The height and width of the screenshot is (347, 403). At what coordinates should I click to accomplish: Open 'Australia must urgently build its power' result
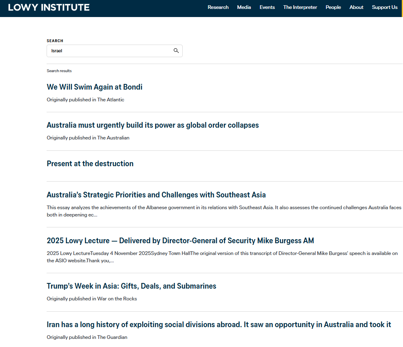point(153,125)
